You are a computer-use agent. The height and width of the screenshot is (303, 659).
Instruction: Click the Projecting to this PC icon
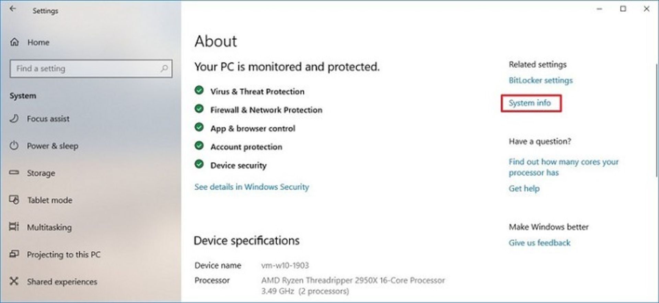[14, 254]
